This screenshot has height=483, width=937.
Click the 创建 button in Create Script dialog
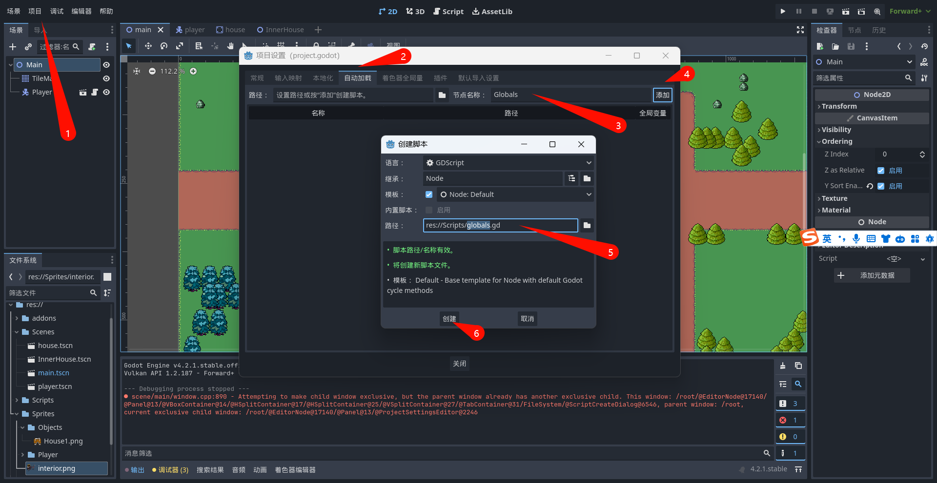(449, 319)
